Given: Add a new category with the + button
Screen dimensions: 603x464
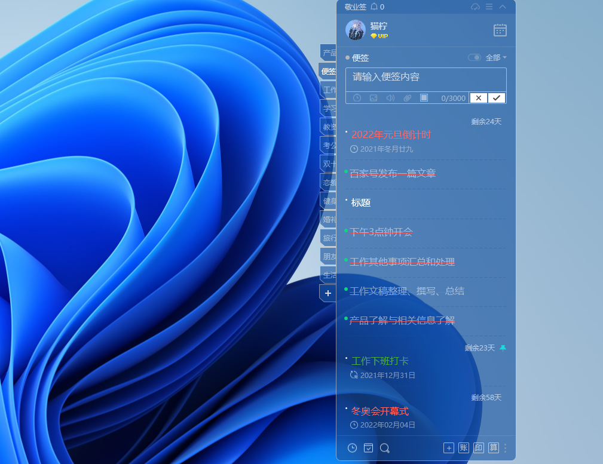Looking at the screenshot, I should click(327, 293).
